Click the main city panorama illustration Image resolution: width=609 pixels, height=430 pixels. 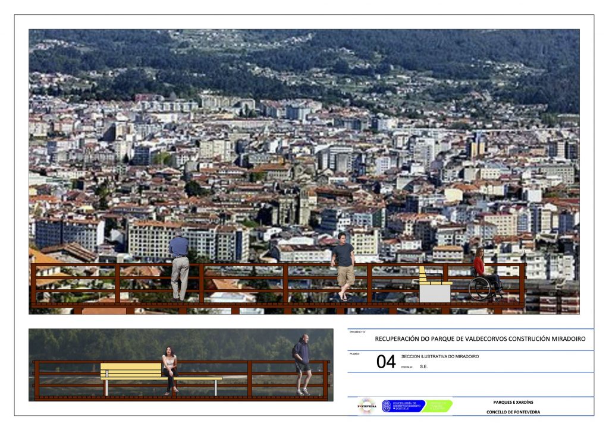[304, 172]
